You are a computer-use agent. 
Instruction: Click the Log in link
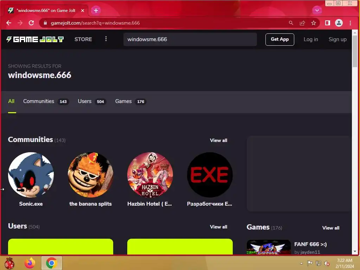(x=311, y=39)
